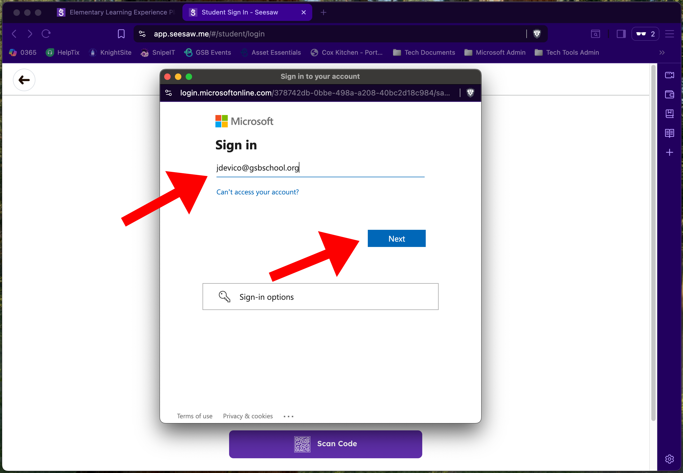Click Seesaw back arrow button
The width and height of the screenshot is (683, 473).
(24, 80)
